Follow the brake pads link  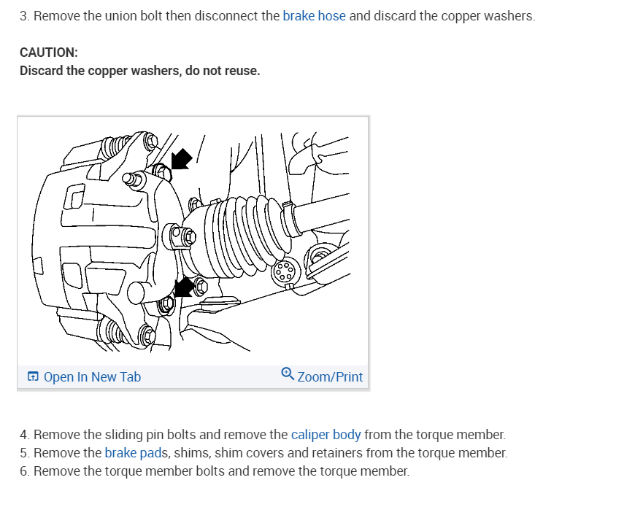(134, 453)
